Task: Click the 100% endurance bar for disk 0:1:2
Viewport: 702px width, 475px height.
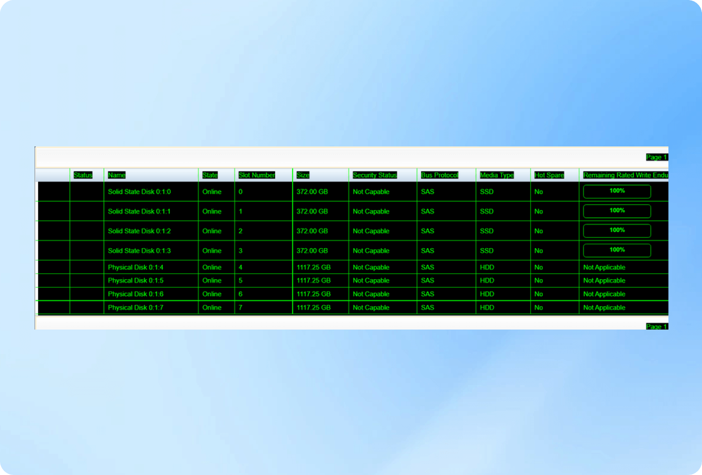Action: (617, 231)
